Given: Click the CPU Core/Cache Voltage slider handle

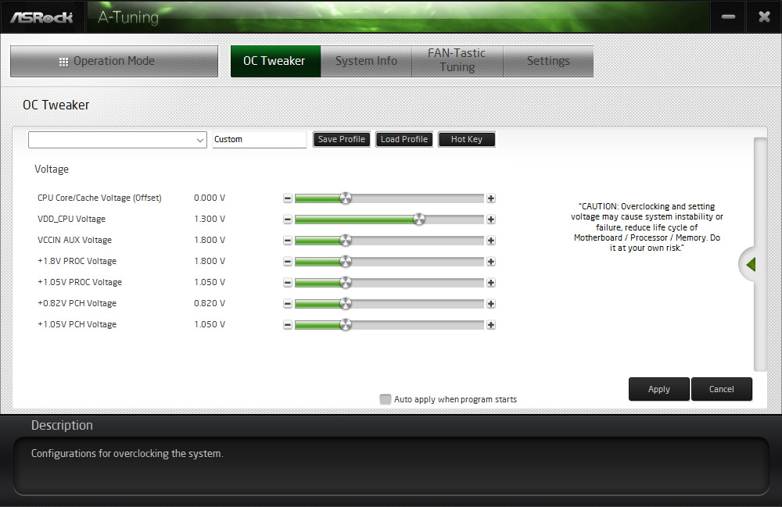Looking at the screenshot, I should pyautogui.click(x=346, y=198).
